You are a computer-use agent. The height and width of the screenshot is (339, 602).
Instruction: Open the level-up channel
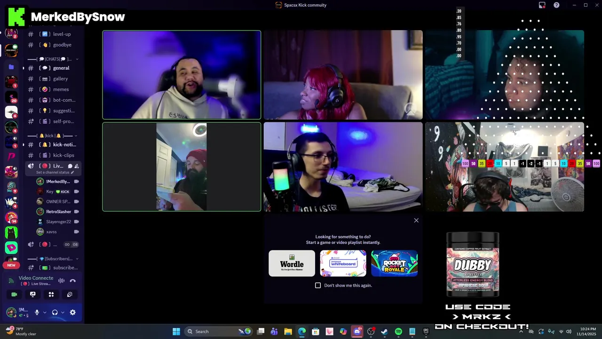coord(53,34)
